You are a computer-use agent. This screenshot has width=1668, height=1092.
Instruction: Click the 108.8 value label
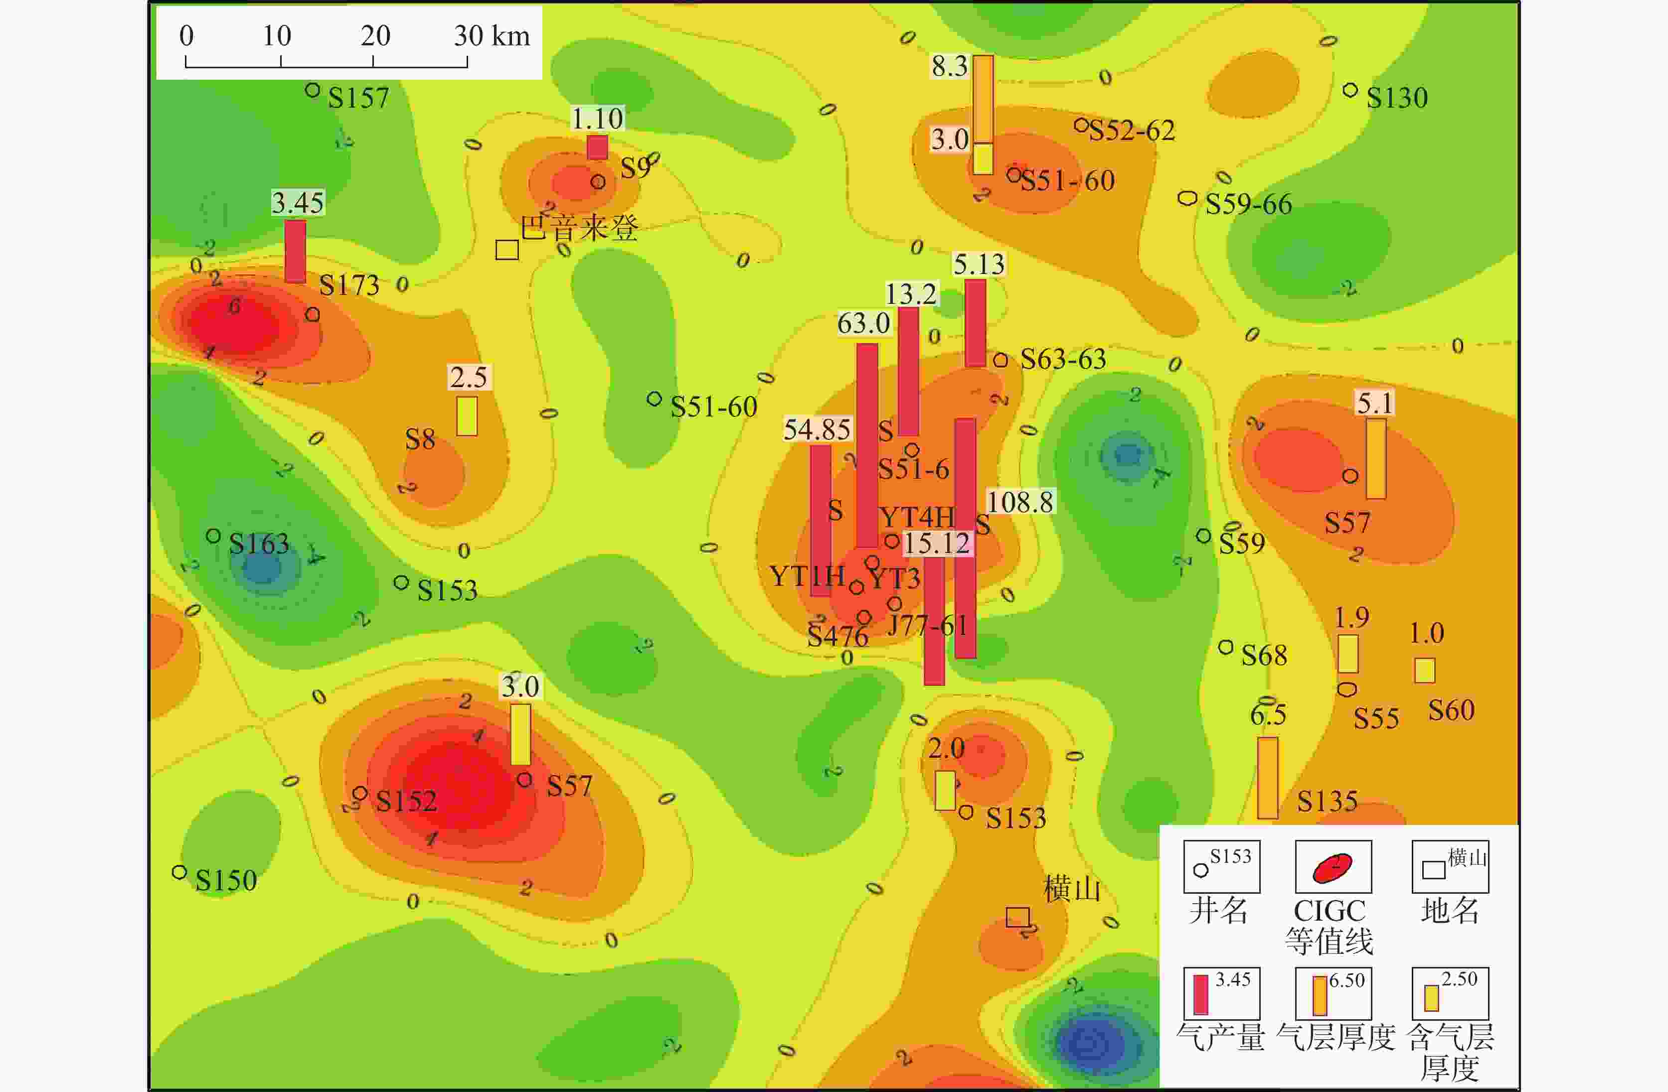click(x=1020, y=502)
